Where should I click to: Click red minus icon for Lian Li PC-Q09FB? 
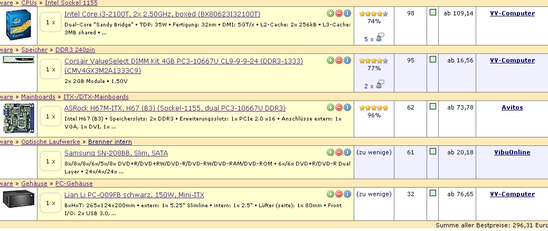coord(338,194)
